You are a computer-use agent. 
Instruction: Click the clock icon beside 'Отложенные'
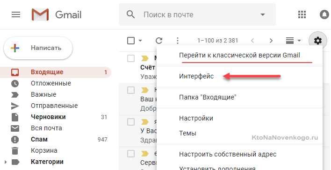click(x=15, y=84)
